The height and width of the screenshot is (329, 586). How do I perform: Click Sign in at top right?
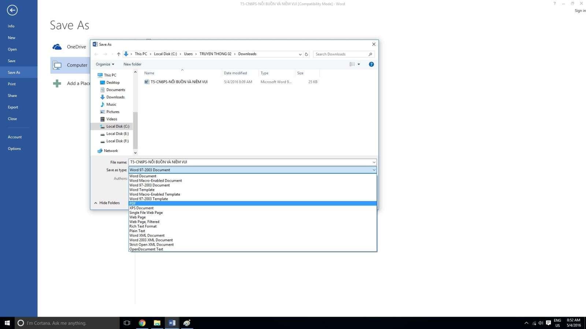point(580,11)
